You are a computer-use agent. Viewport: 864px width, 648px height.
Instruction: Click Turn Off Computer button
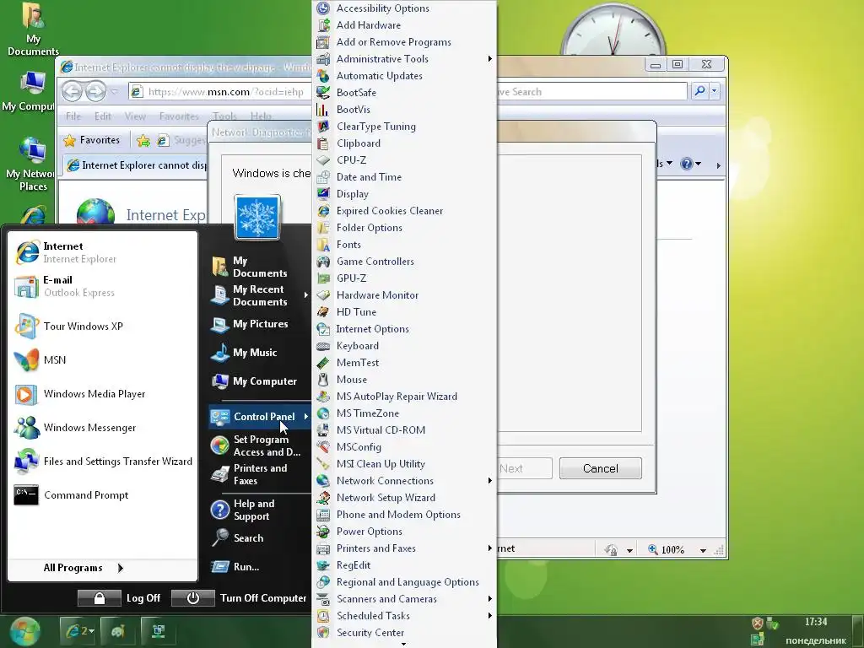(239, 598)
